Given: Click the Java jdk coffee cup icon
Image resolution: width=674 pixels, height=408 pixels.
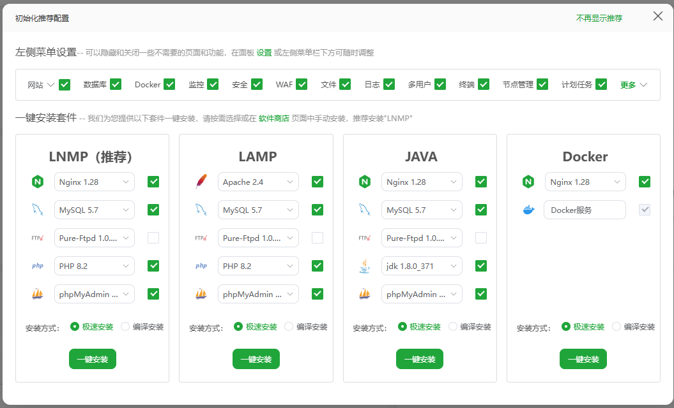Looking at the screenshot, I should pyautogui.click(x=365, y=266).
